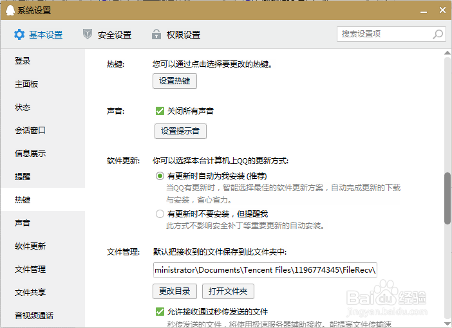
Task: Open 信息展示 in the sidebar
Action: coord(42,154)
